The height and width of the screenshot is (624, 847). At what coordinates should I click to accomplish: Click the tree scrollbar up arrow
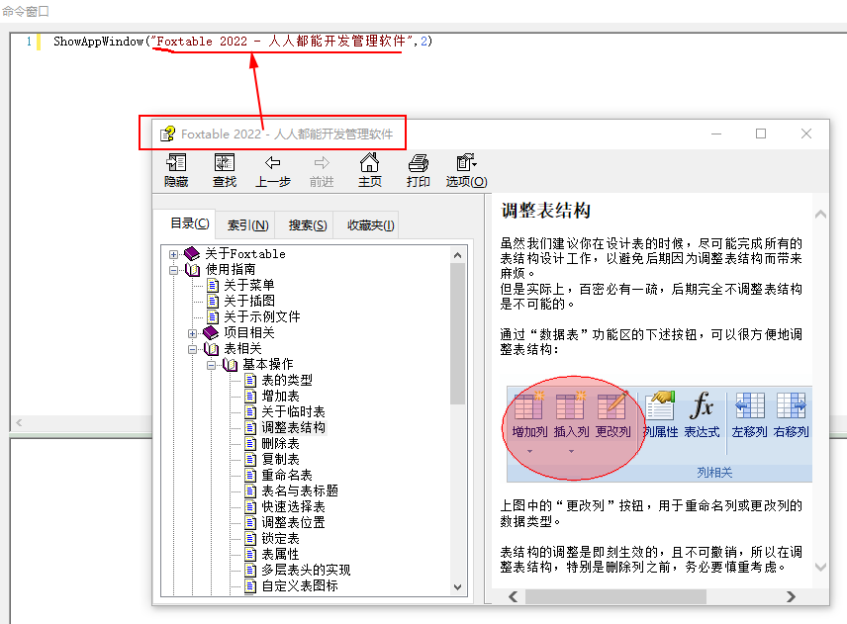(x=457, y=255)
